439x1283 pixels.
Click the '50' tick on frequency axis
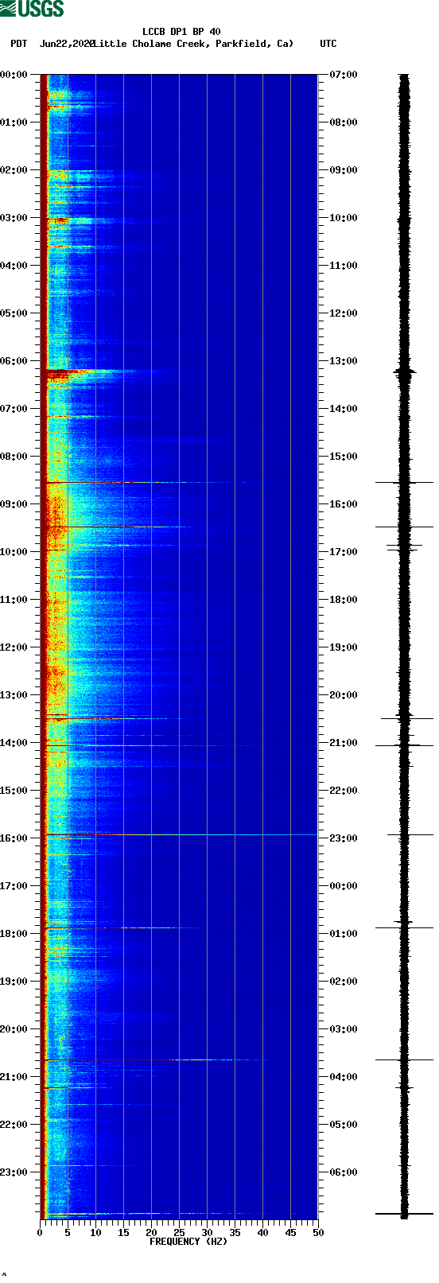pyautogui.click(x=318, y=1233)
